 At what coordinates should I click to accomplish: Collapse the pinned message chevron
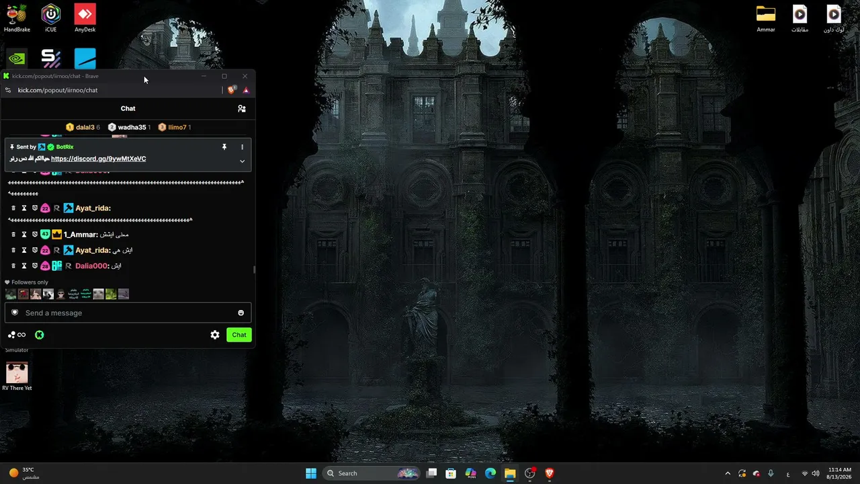tap(242, 161)
